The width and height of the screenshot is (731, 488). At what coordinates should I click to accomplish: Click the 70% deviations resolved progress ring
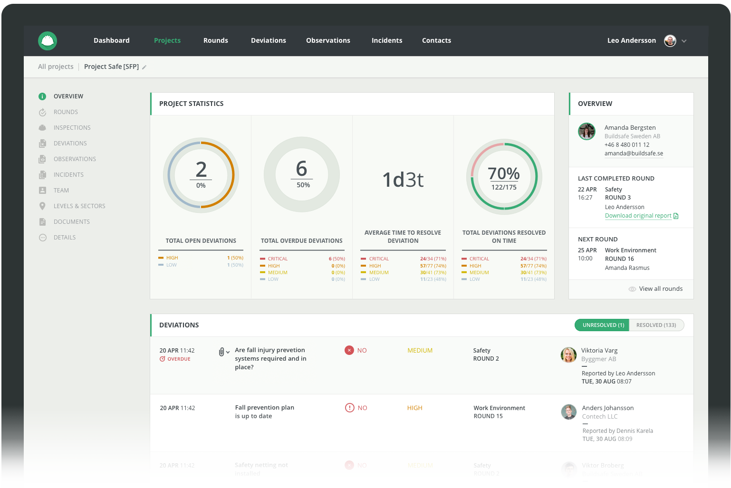click(x=504, y=176)
